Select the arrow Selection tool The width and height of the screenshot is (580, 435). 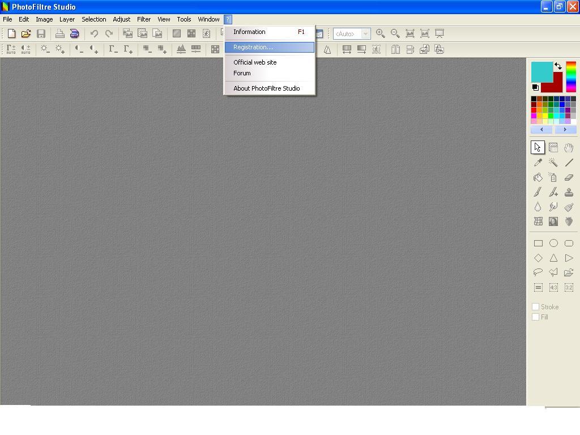coord(538,147)
